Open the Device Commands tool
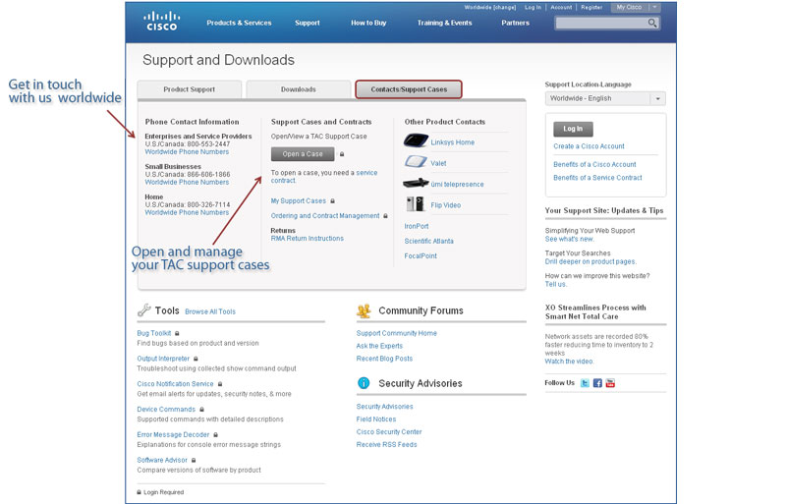This screenshot has width=786, height=504. (x=166, y=410)
